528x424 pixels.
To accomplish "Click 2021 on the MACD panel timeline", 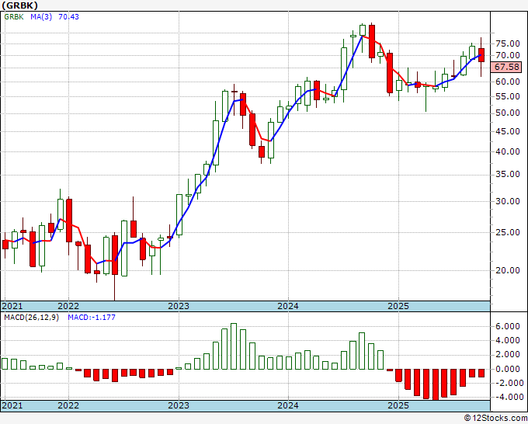I will coord(12,405).
